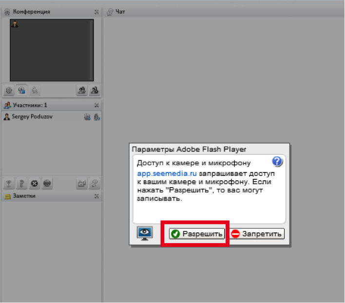
Task: Select participant Sergey Poduzov
Action: pyautogui.click(x=51, y=116)
